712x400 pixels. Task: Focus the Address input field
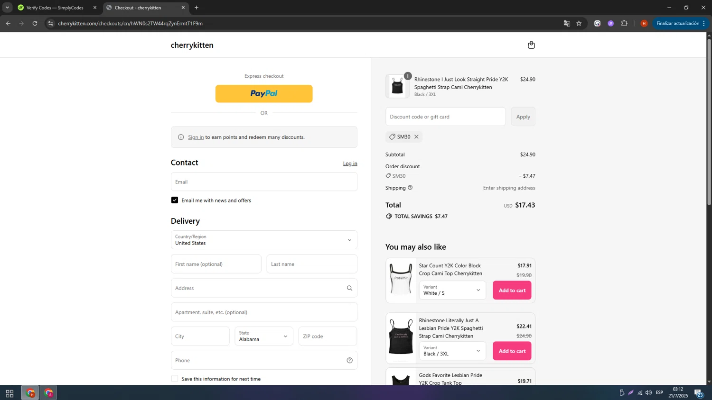(264, 288)
